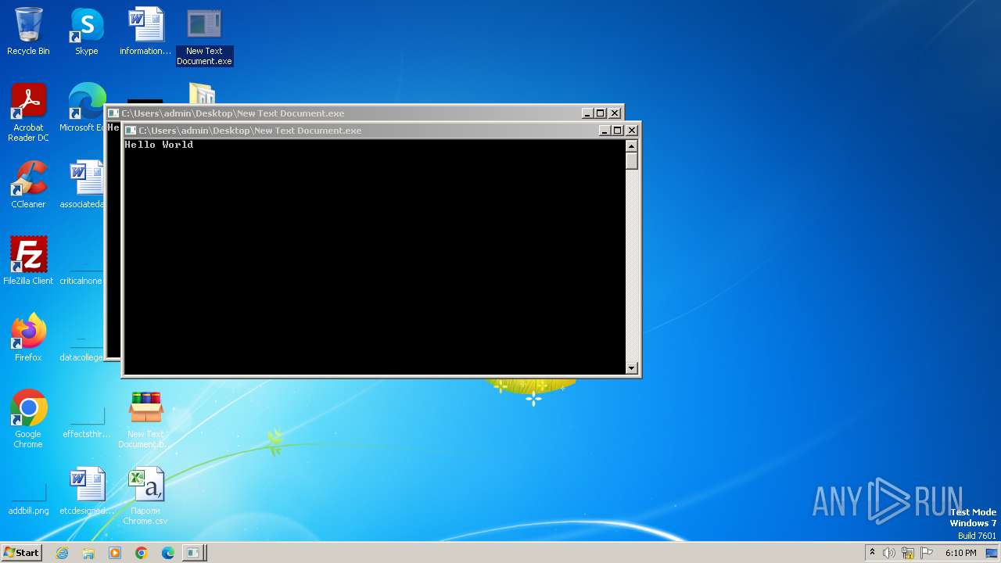The width and height of the screenshot is (1001, 563).
Task: Maximize the front console window
Action: tap(617, 131)
